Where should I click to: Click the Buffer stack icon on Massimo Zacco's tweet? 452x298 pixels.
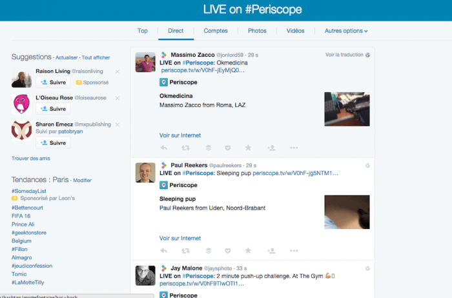[x=209, y=148]
